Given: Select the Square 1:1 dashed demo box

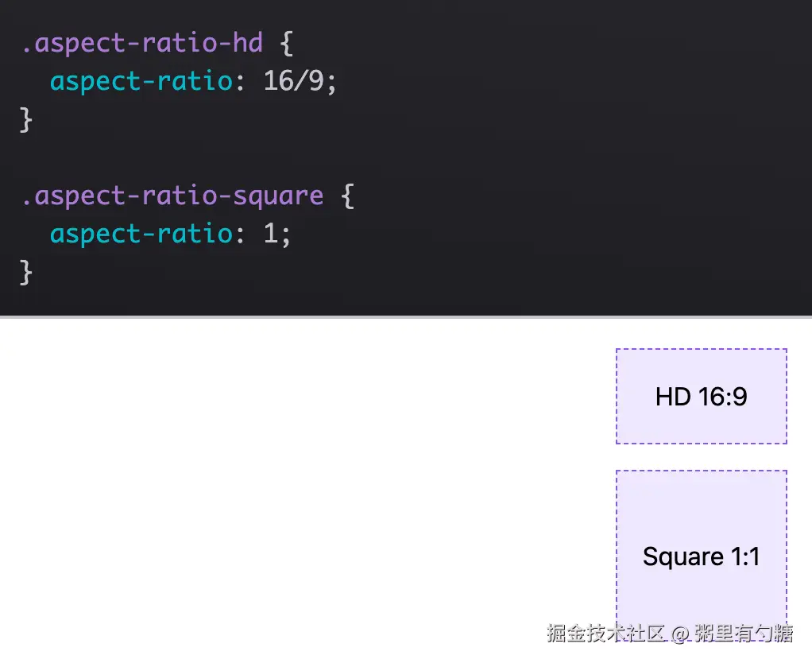Looking at the screenshot, I should coord(701,541).
